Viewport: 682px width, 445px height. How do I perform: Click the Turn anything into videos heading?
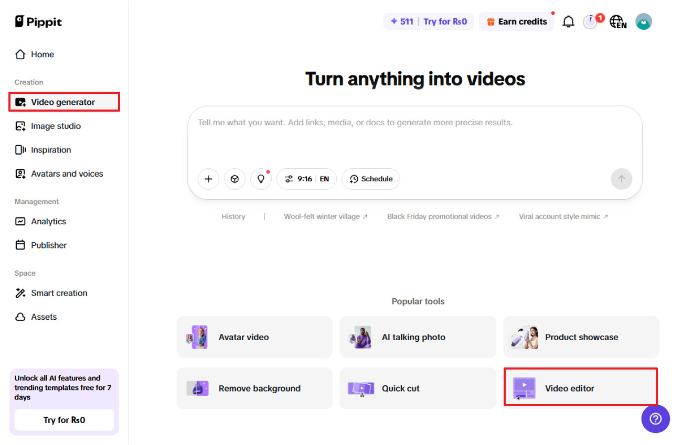(x=415, y=79)
